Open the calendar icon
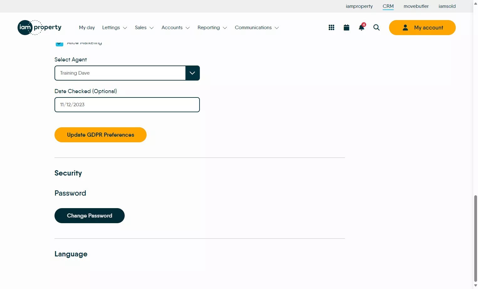This screenshot has height=289, width=478. tap(346, 27)
